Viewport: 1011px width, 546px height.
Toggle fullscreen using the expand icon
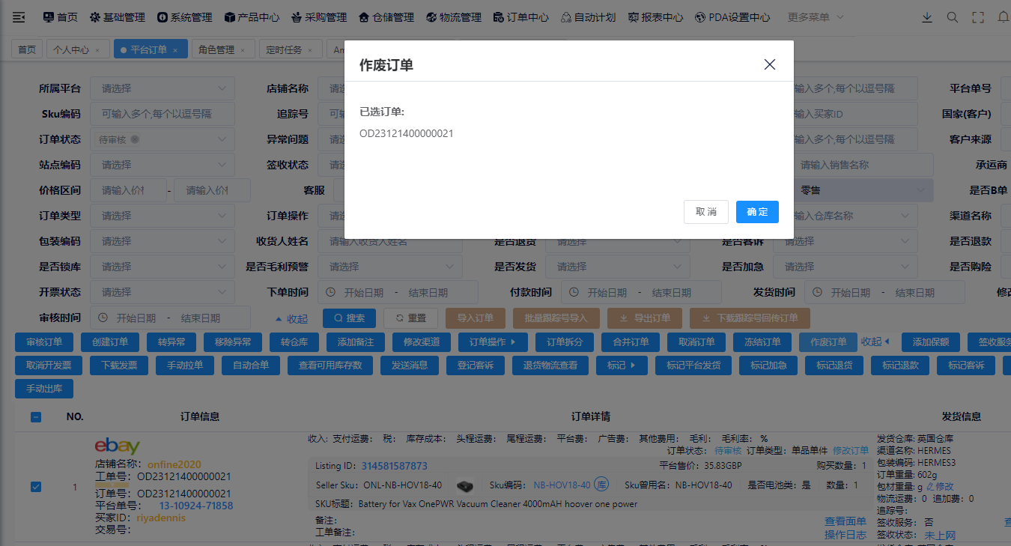pyautogui.click(x=977, y=16)
